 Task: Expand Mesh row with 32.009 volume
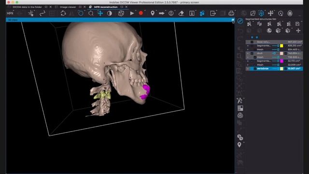click(248, 65)
